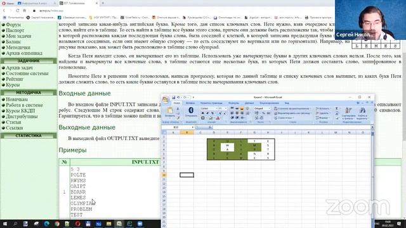Apply italic formatting in Excel
The height and width of the screenshot is (228, 406).
click(207, 113)
